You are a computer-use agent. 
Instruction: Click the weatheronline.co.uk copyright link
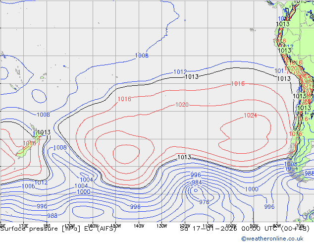(x=272, y=239)
